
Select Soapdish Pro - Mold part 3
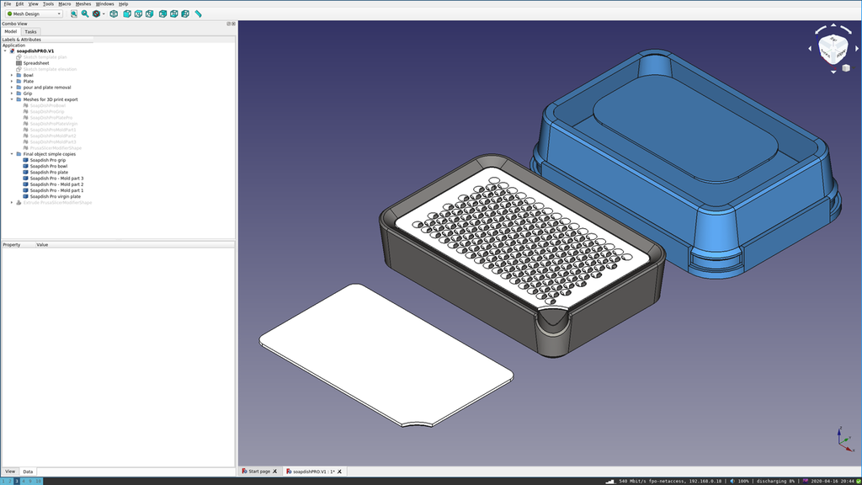(x=56, y=179)
